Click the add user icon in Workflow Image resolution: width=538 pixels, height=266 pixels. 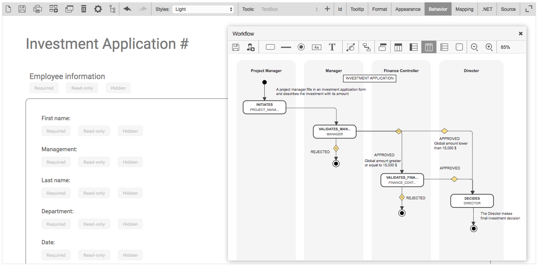point(251,47)
